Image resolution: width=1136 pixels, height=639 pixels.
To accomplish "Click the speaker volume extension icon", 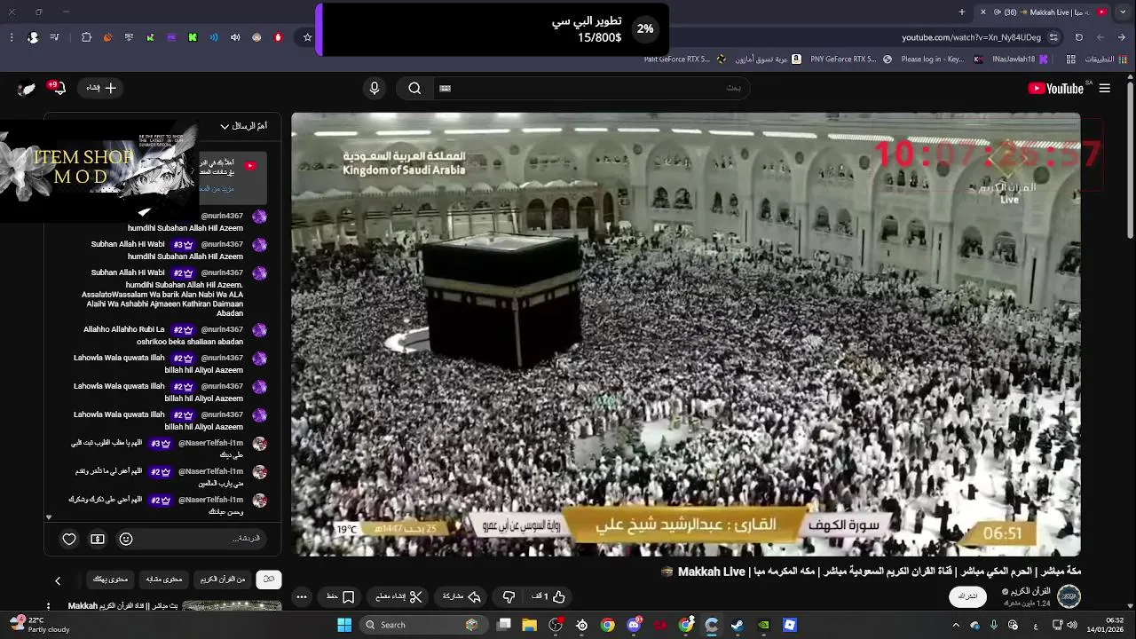I will [235, 37].
